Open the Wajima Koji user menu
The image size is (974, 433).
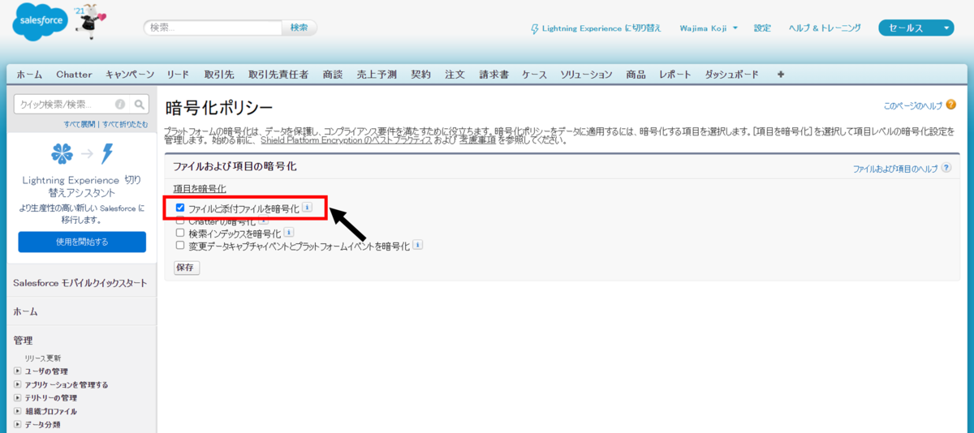709,28
